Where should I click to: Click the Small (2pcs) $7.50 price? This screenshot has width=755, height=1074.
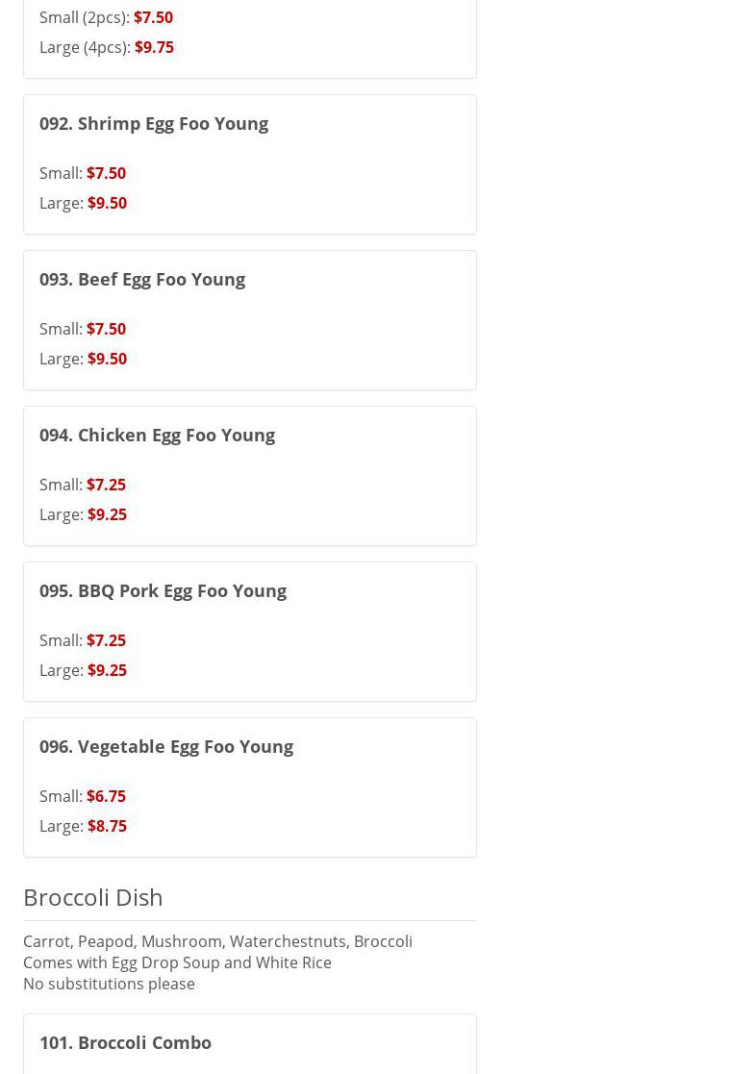pyautogui.click(x=153, y=17)
